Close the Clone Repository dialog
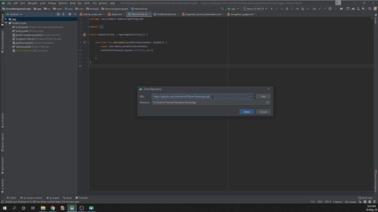Image resolution: width=378 pixels, height=212 pixels. (x=269, y=89)
